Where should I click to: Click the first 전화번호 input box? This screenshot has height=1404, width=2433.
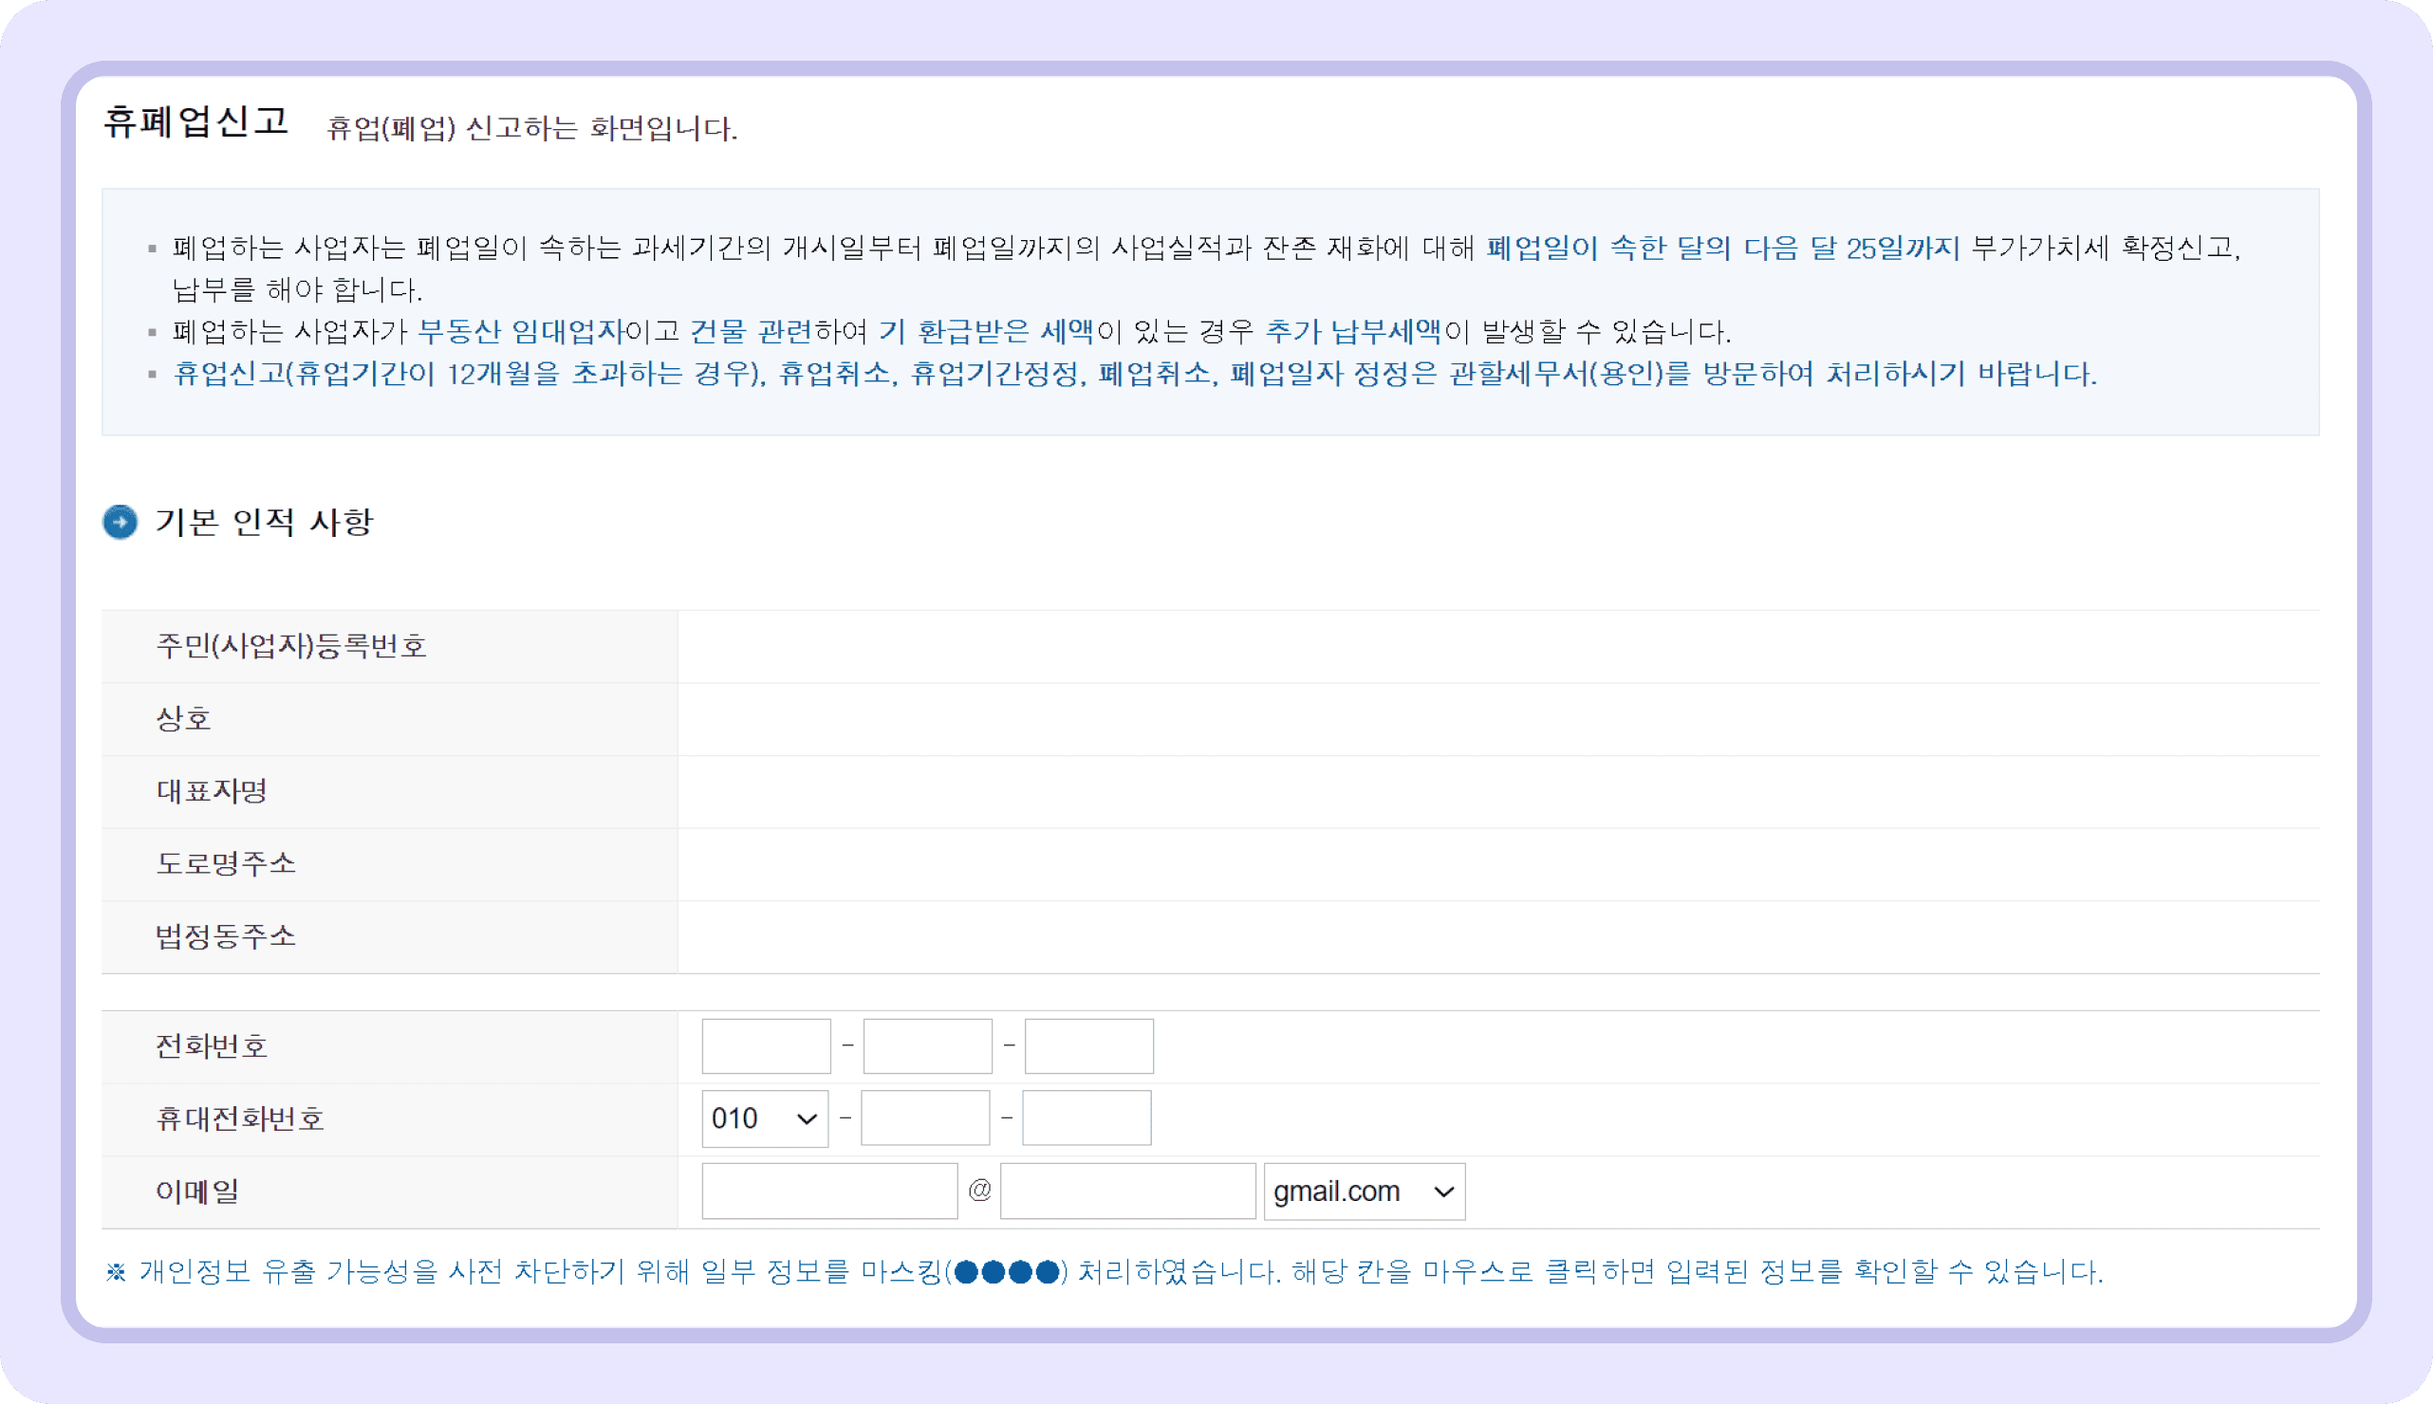coord(766,1046)
